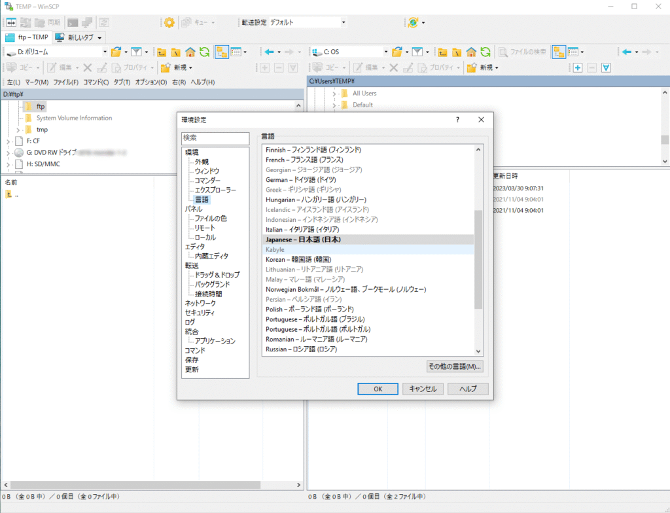Open the terminal console icon
The image size is (670, 513).
tap(73, 22)
